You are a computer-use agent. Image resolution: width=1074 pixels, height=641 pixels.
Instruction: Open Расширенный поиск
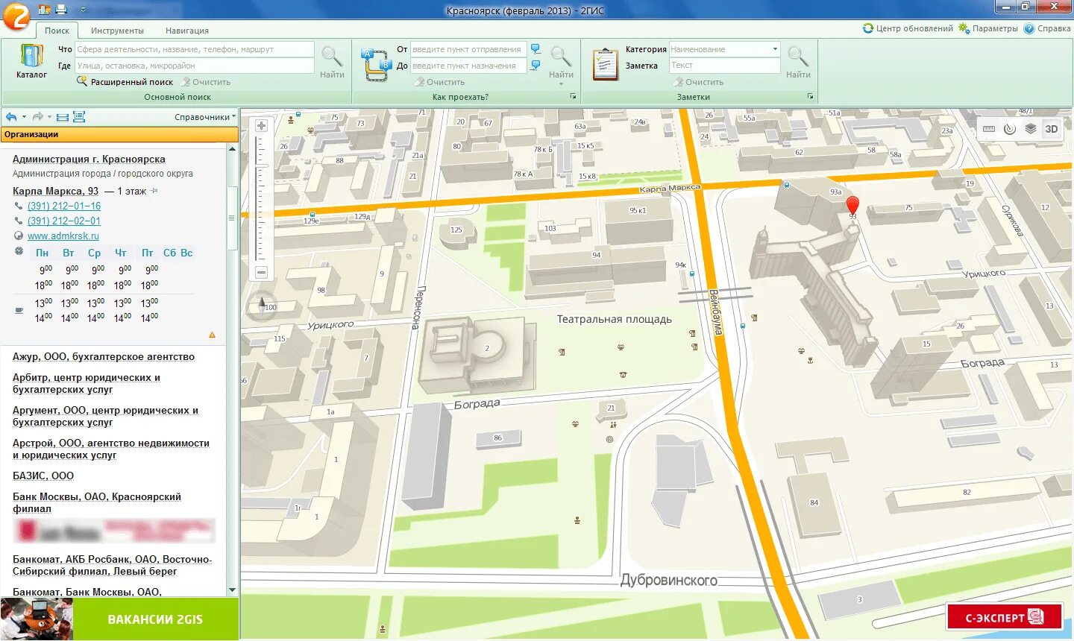[x=125, y=82]
